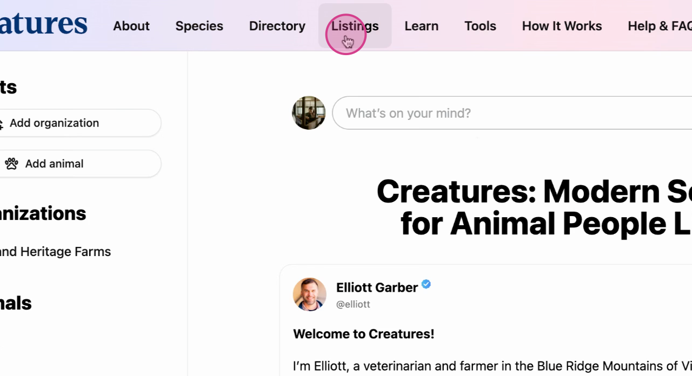This screenshot has width=692, height=376.
Task: Click the Welcome to Creatures! post title
Action: pos(364,334)
